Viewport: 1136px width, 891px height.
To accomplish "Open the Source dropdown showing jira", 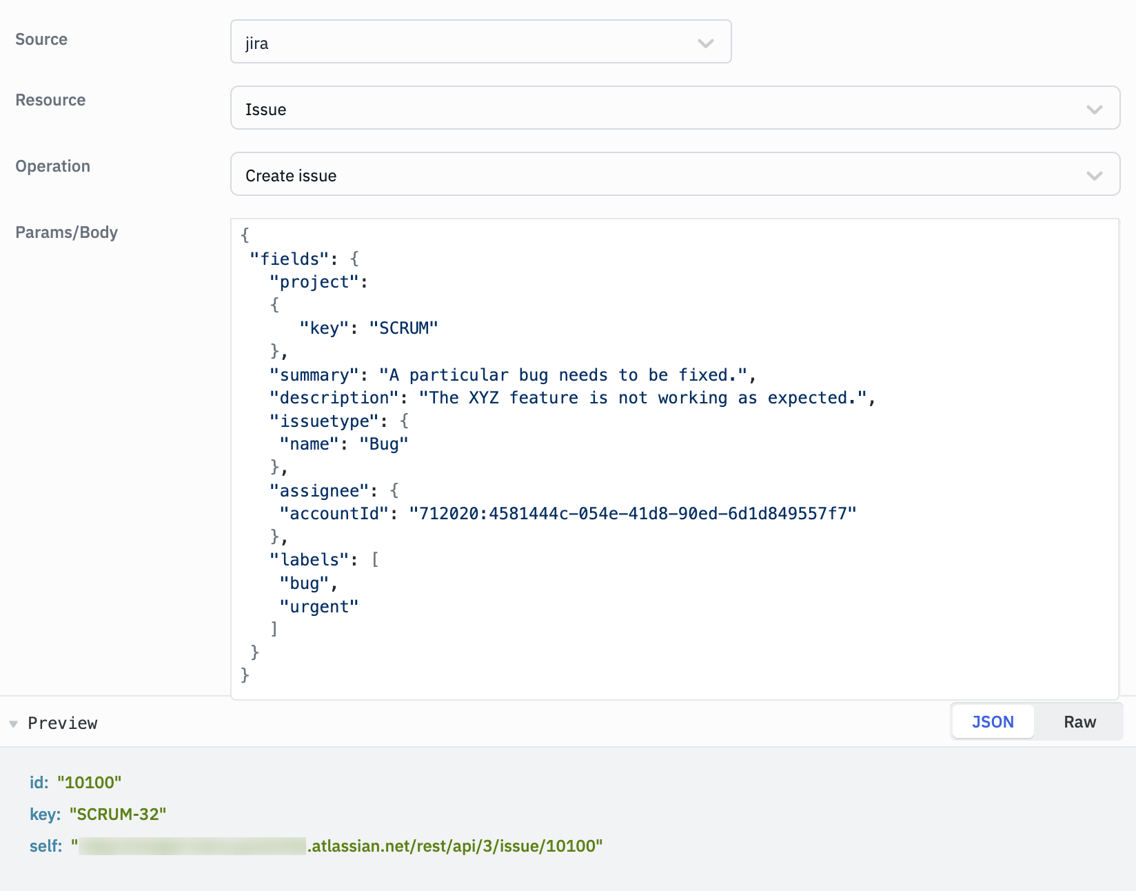I will (480, 41).
